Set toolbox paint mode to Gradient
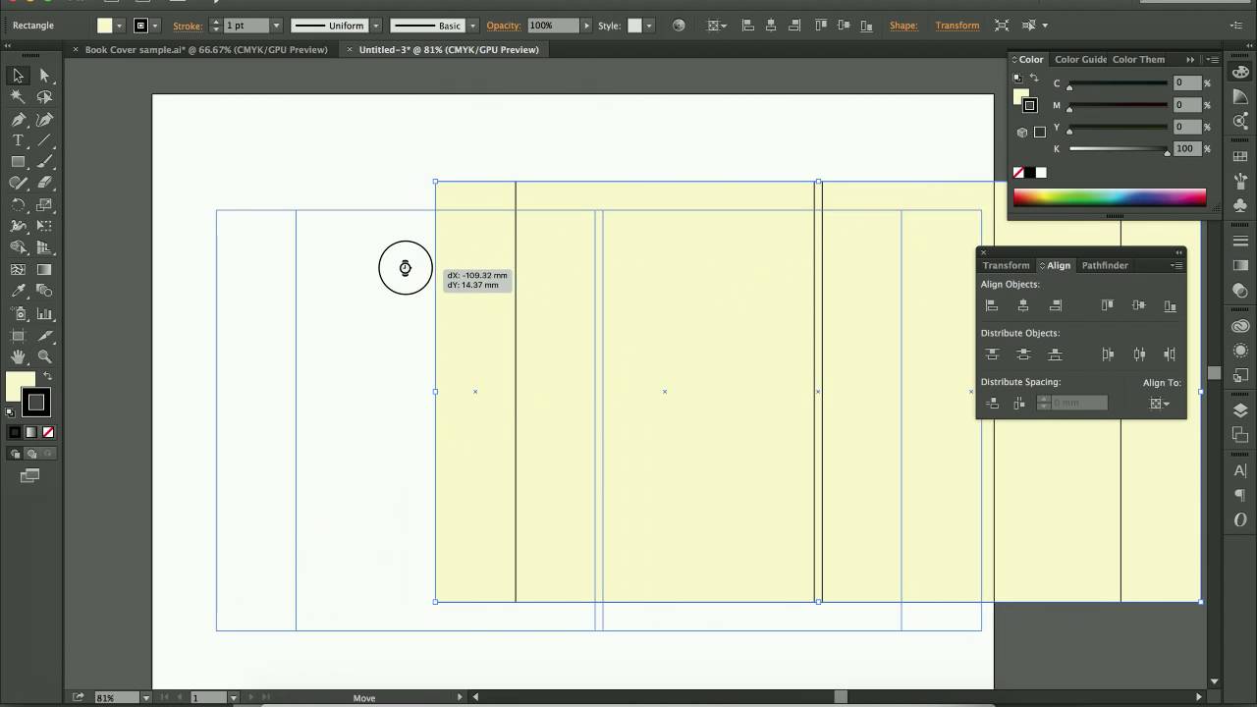 31,432
